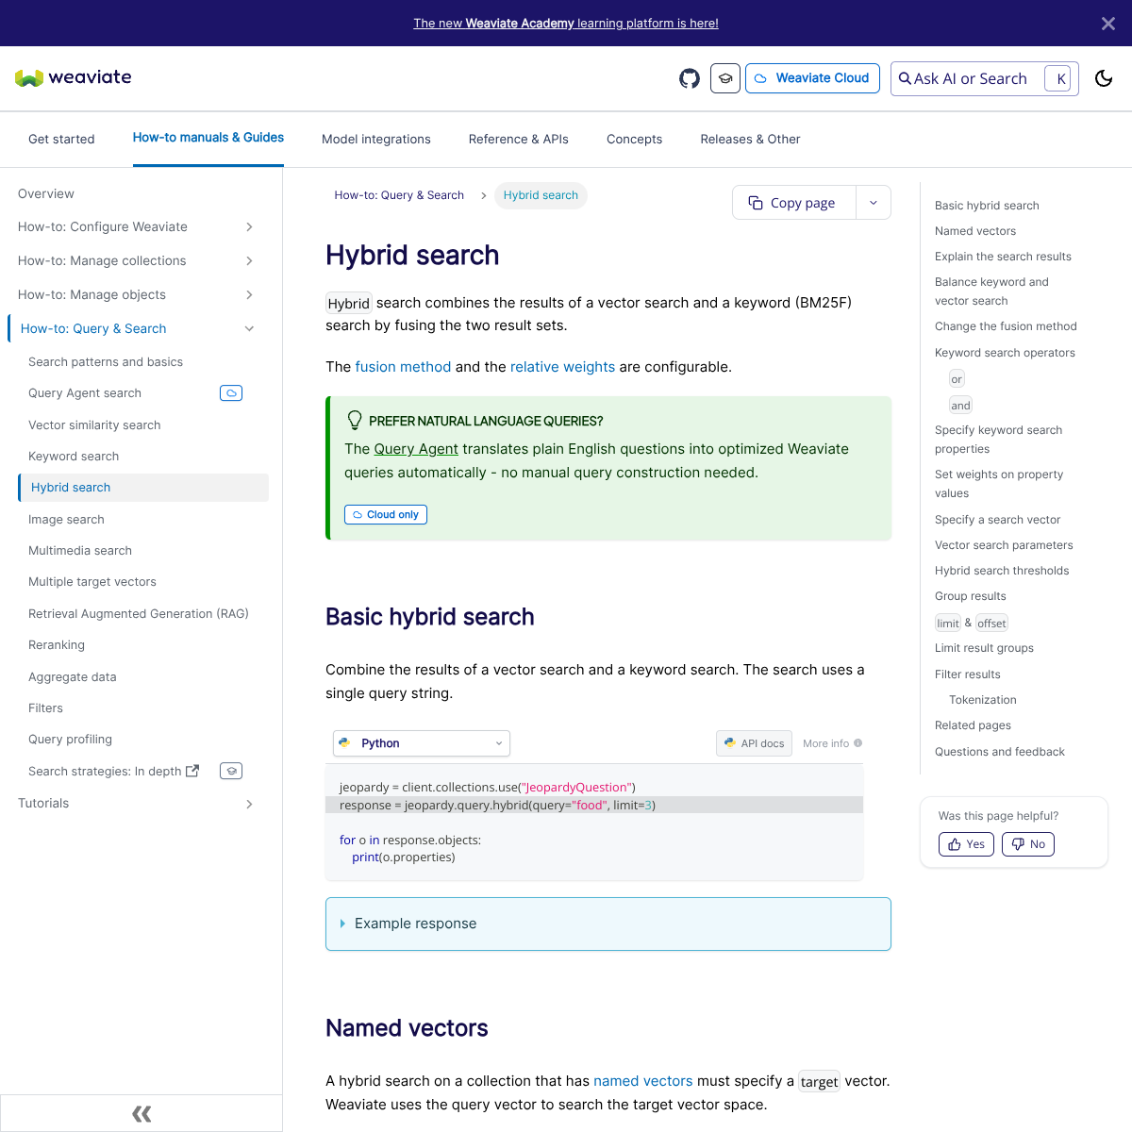
Task: Follow the relative weights link
Action: (x=562, y=367)
